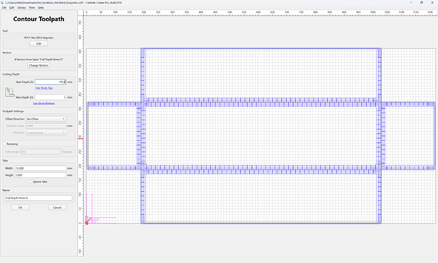Click the Start Depth input field

click(51, 82)
